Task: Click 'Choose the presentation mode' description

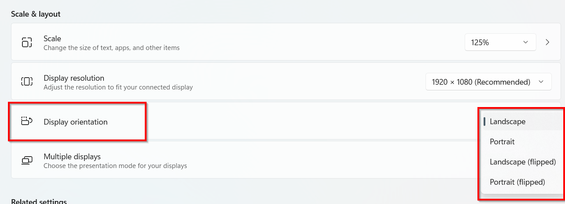Action: [115, 166]
